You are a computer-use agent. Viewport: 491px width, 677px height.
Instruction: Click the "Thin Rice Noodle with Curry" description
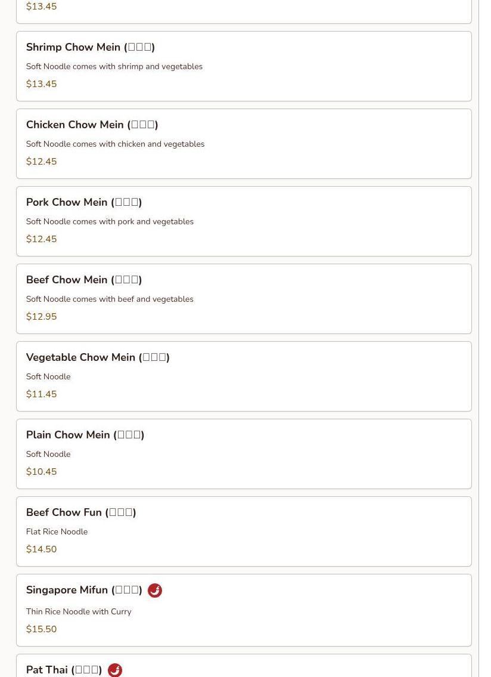(78, 612)
